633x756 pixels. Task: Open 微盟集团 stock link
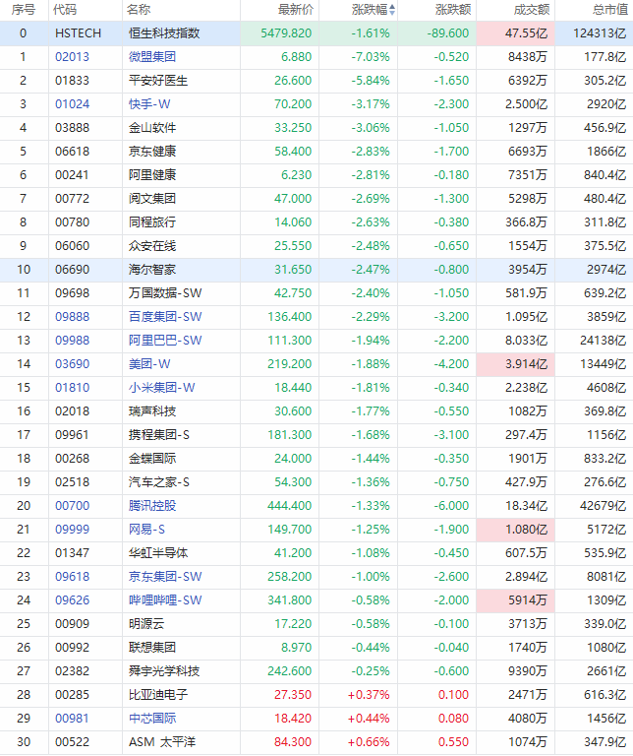click(x=152, y=57)
